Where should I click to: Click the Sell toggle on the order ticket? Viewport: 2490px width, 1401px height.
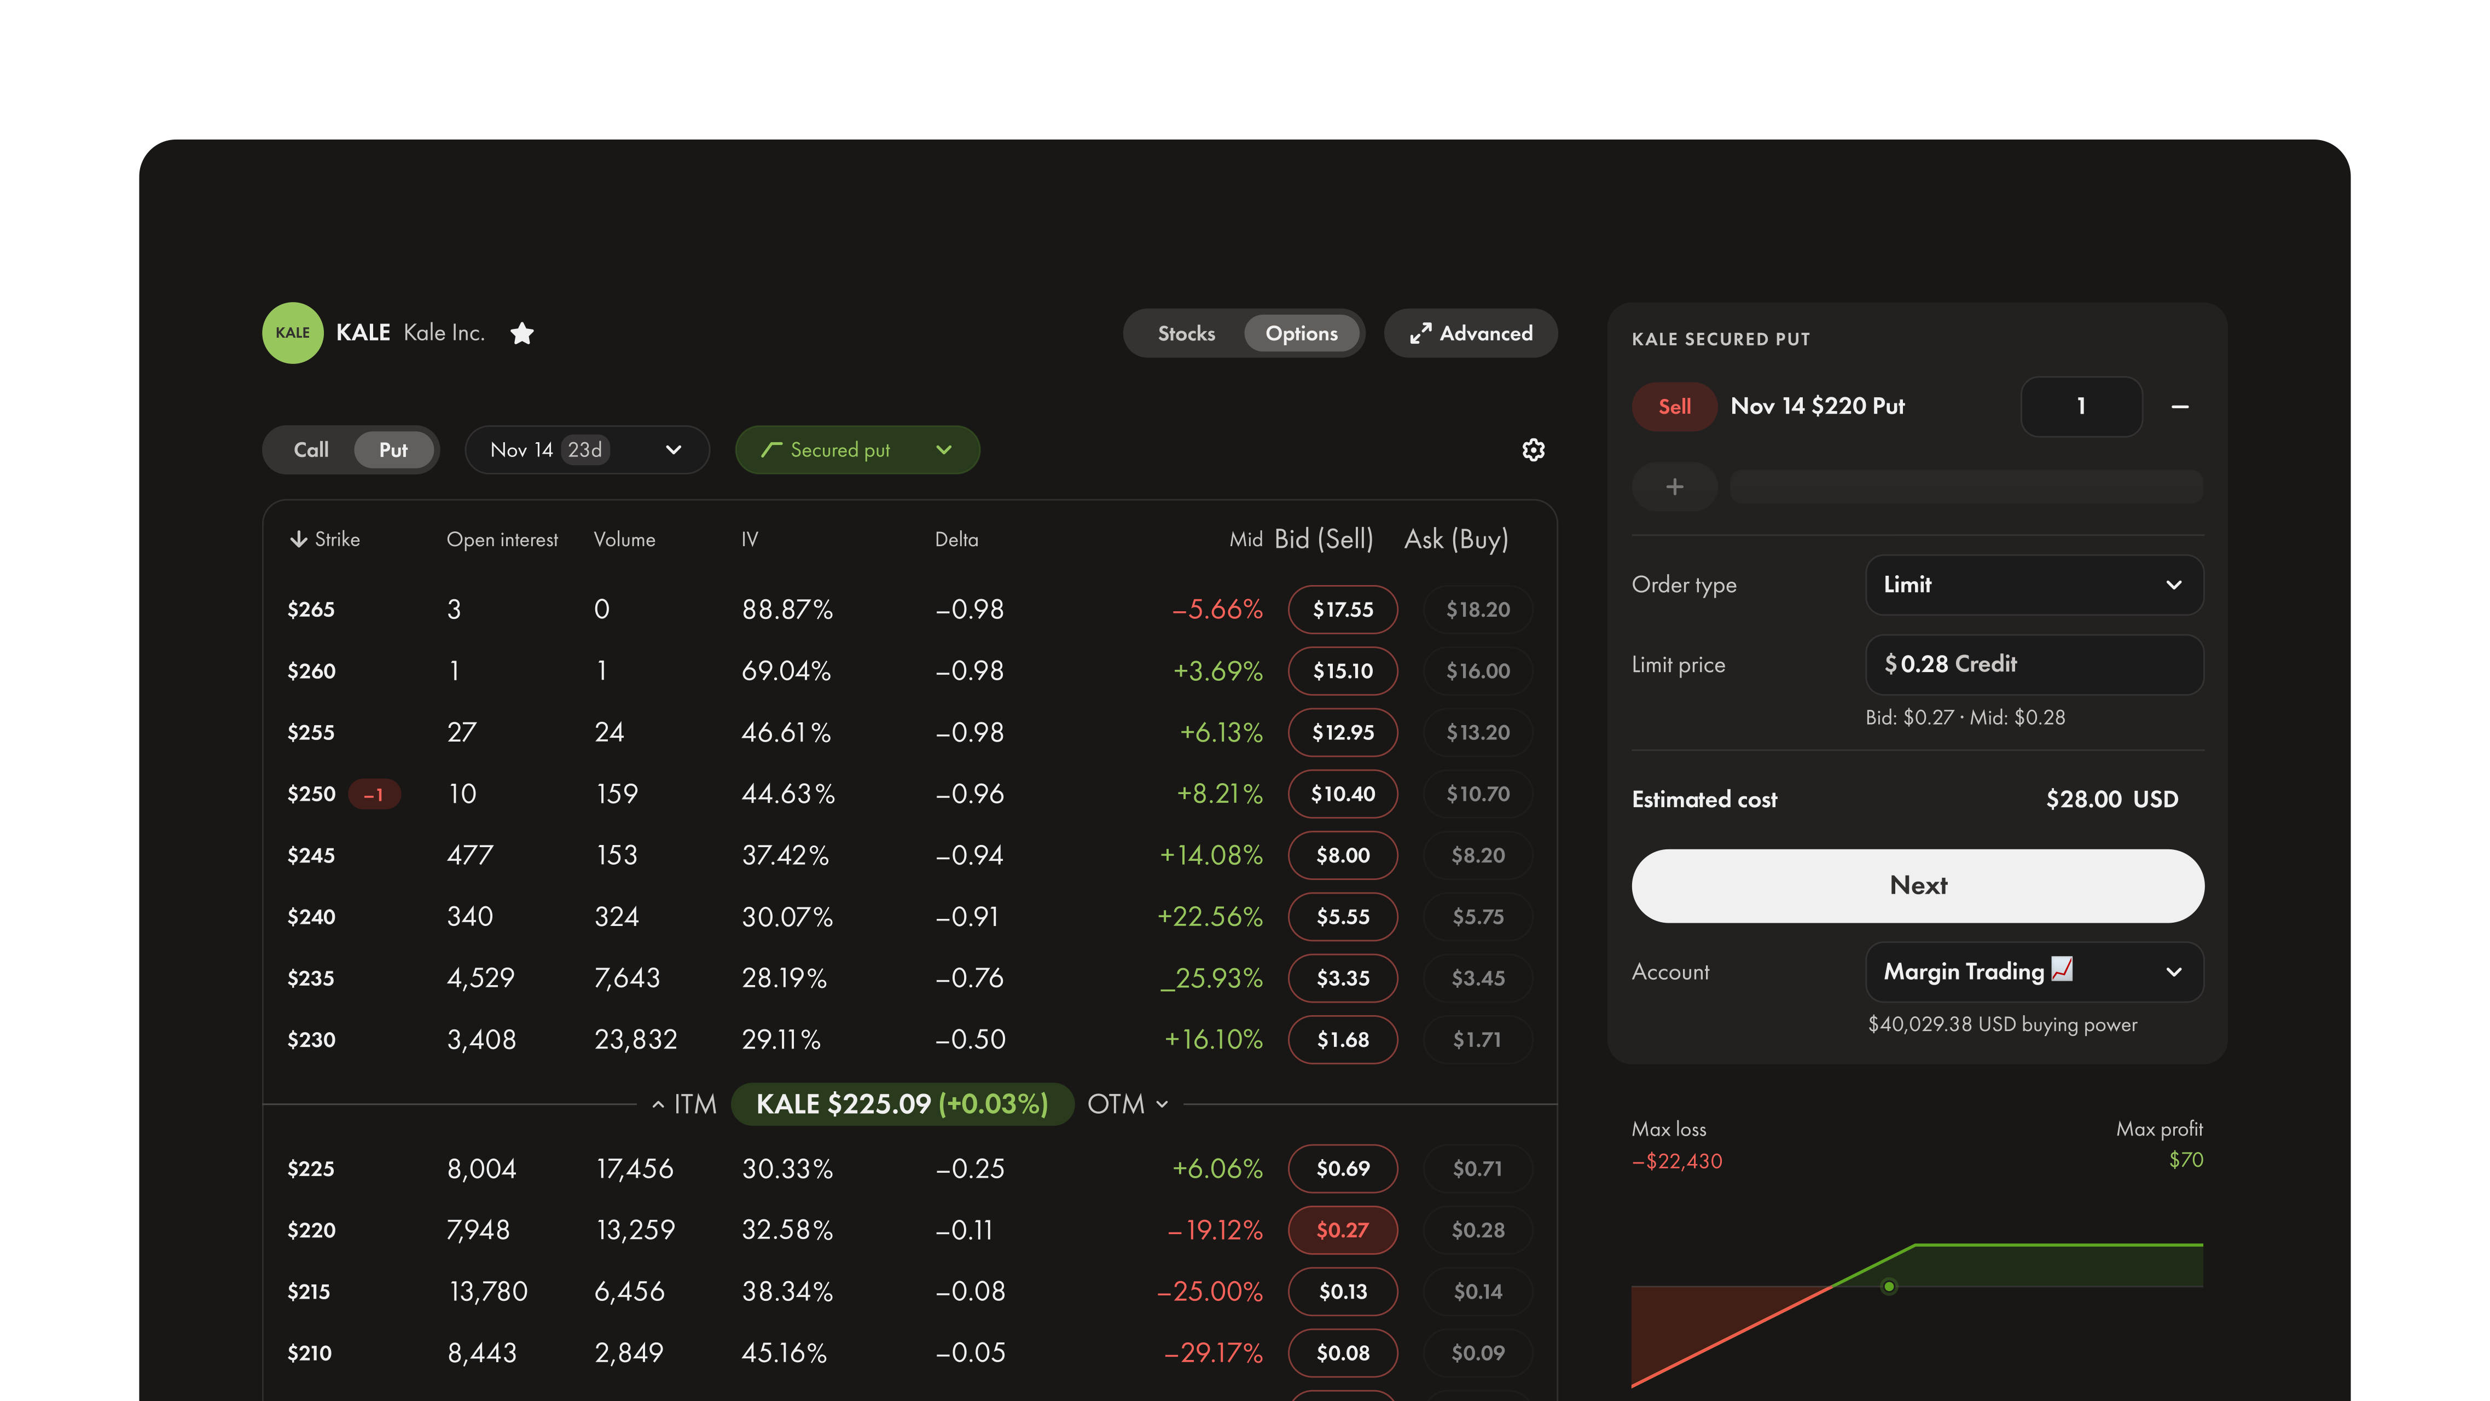[x=1674, y=406]
